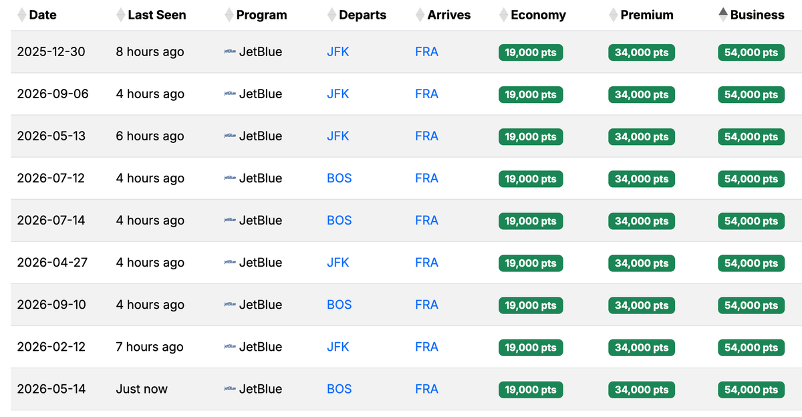Sort by Departs using its arrow icon
This screenshot has width=802, height=417.
331,15
